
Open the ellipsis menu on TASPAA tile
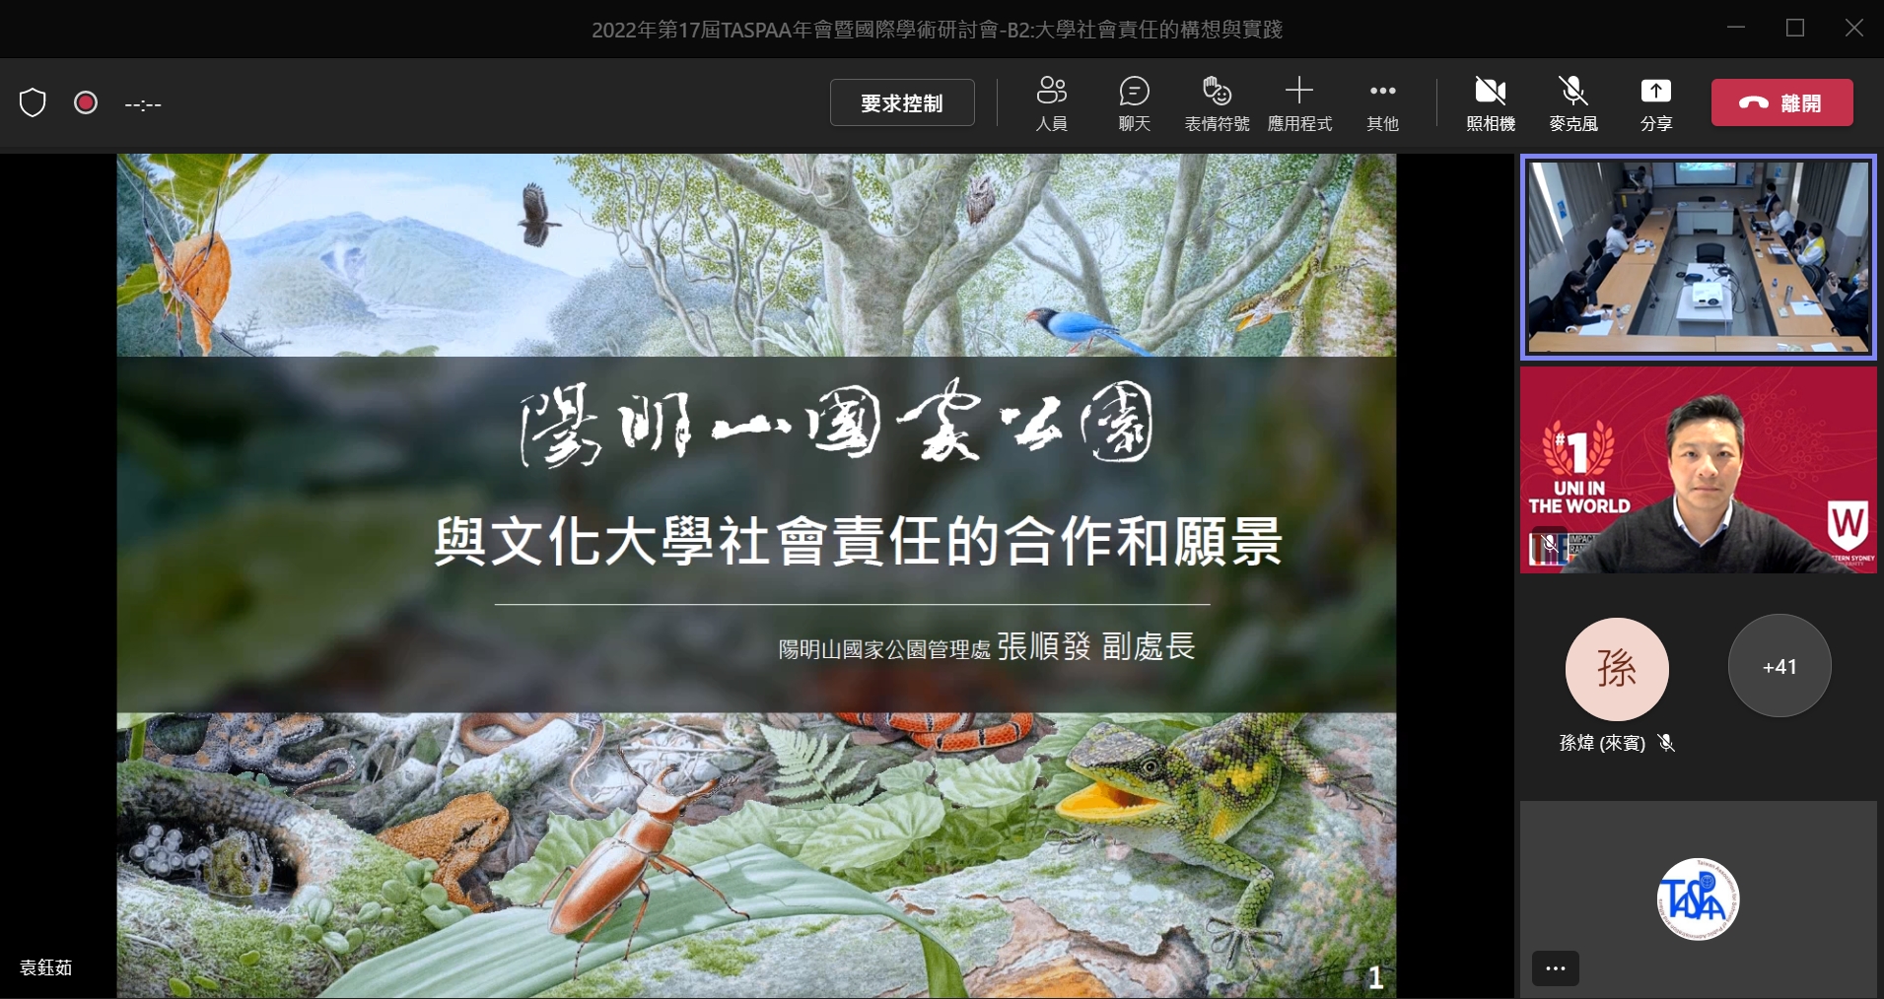click(x=1555, y=968)
